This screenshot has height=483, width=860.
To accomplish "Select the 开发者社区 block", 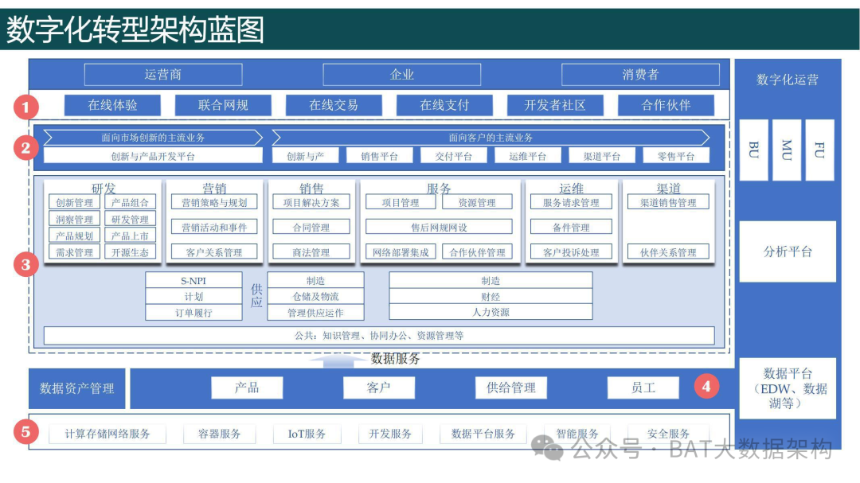I will [555, 105].
